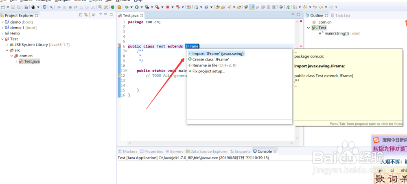This screenshot has width=407, height=184.
Task: Toggle Block Selection Mode icon
Action: click(x=268, y=7)
